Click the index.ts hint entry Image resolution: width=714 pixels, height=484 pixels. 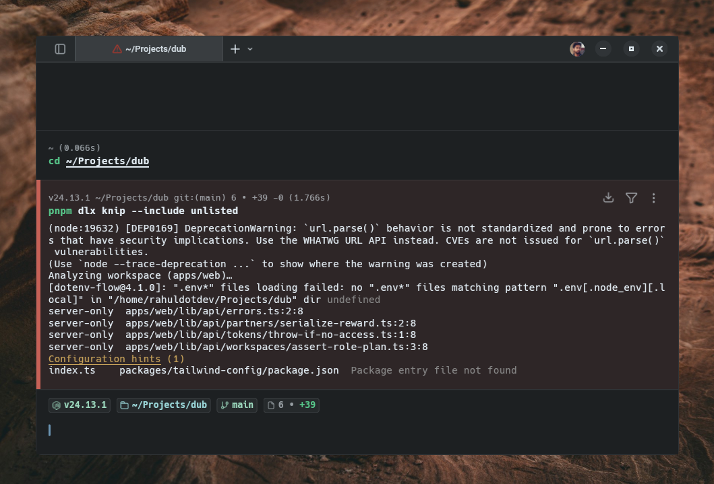point(72,370)
